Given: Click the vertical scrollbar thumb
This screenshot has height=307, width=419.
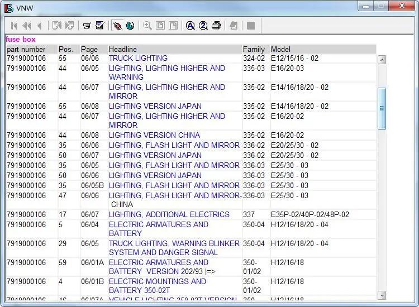Looking at the screenshot, I should [382, 108].
